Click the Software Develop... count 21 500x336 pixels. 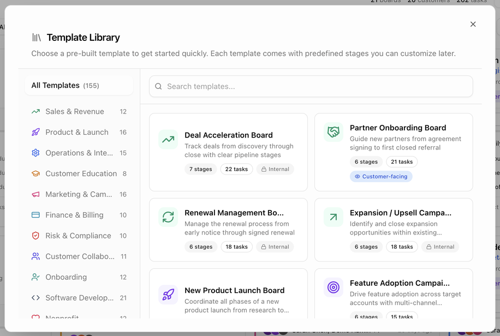123,298
